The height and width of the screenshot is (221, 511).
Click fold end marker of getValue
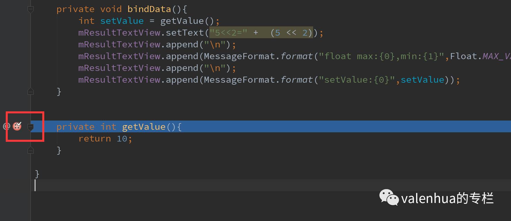tap(30, 150)
